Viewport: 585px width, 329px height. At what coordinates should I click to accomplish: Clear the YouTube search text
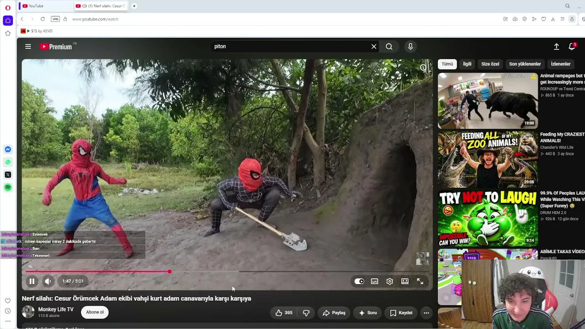(x=374, y=47)
